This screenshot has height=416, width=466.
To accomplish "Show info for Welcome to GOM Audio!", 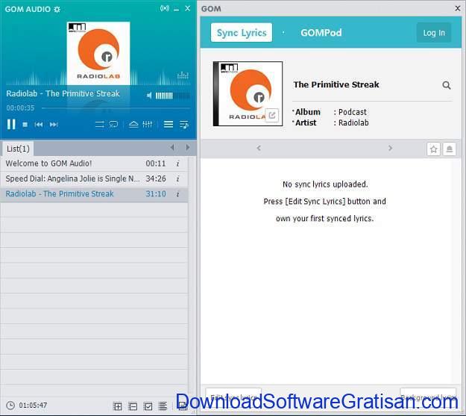I will pos(177,164).
